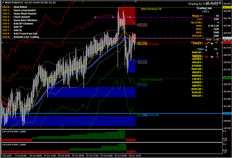Viewport: 232px width, 158px height.
Task: Click 'Open Alert Window' command text
Action: point(25,20)
